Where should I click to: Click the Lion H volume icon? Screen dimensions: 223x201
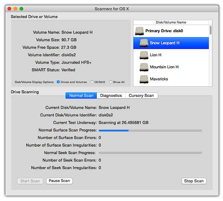coord(144,55)
